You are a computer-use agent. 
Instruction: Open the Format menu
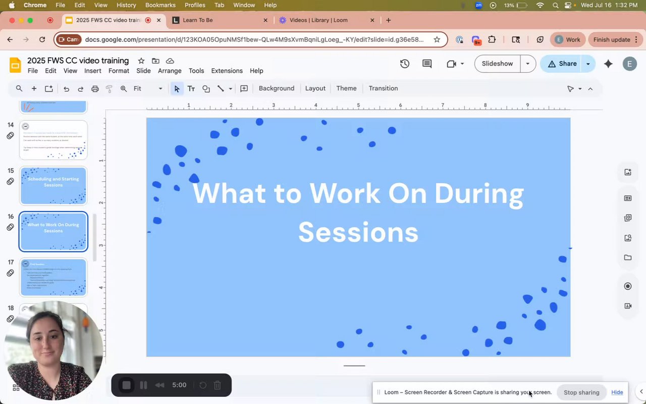[x=119, y=71]
